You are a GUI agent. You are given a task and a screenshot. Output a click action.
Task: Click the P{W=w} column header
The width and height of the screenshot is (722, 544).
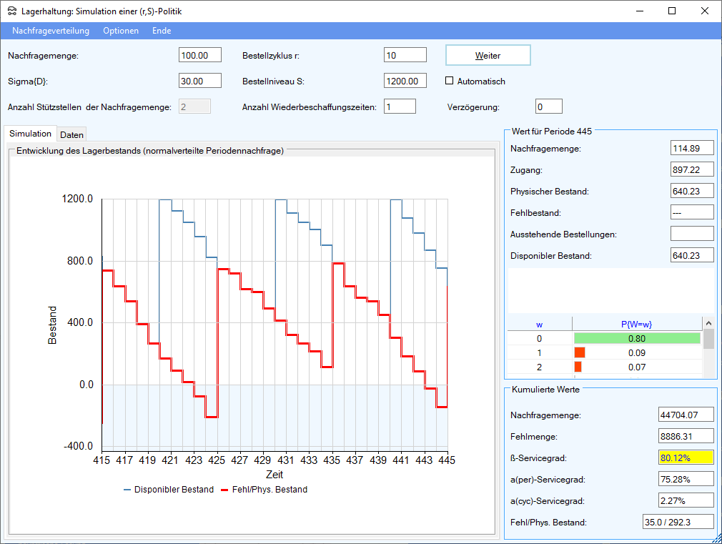(x=636, y=324)
